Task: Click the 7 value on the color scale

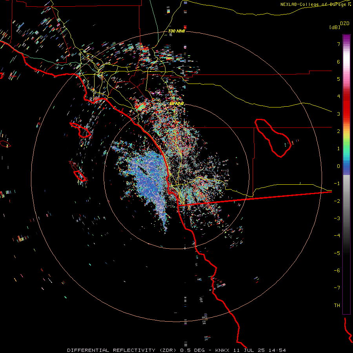Action: [x=338, y=44]
